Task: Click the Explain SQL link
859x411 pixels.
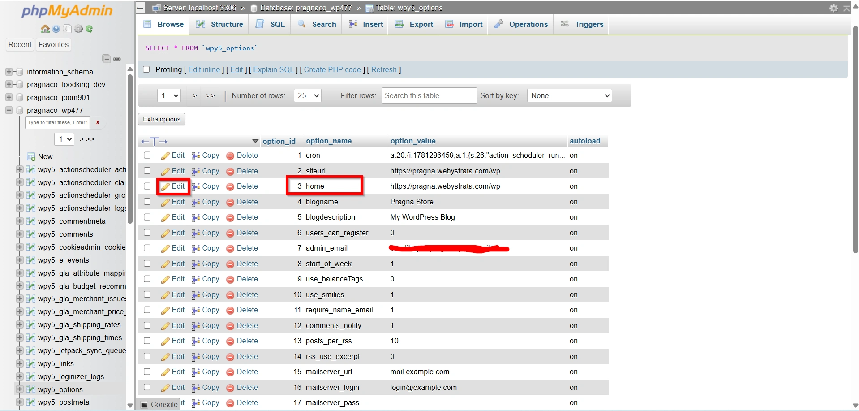Action: click(x=274, y=69)
